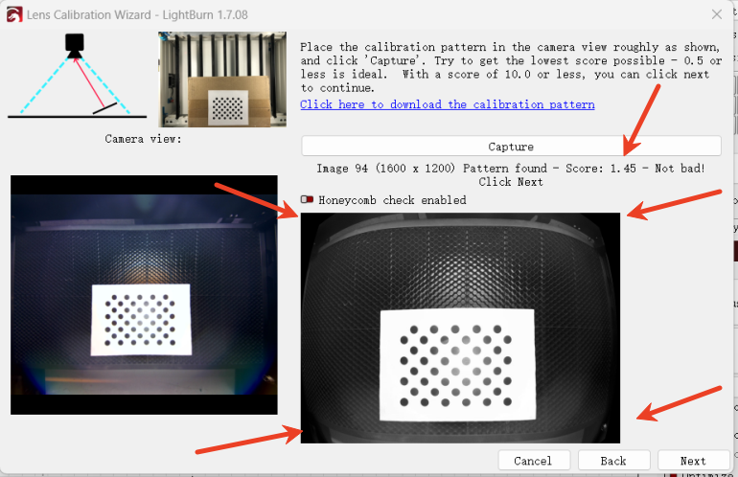Click the "Camera view:" label

(x=143, y=139)
